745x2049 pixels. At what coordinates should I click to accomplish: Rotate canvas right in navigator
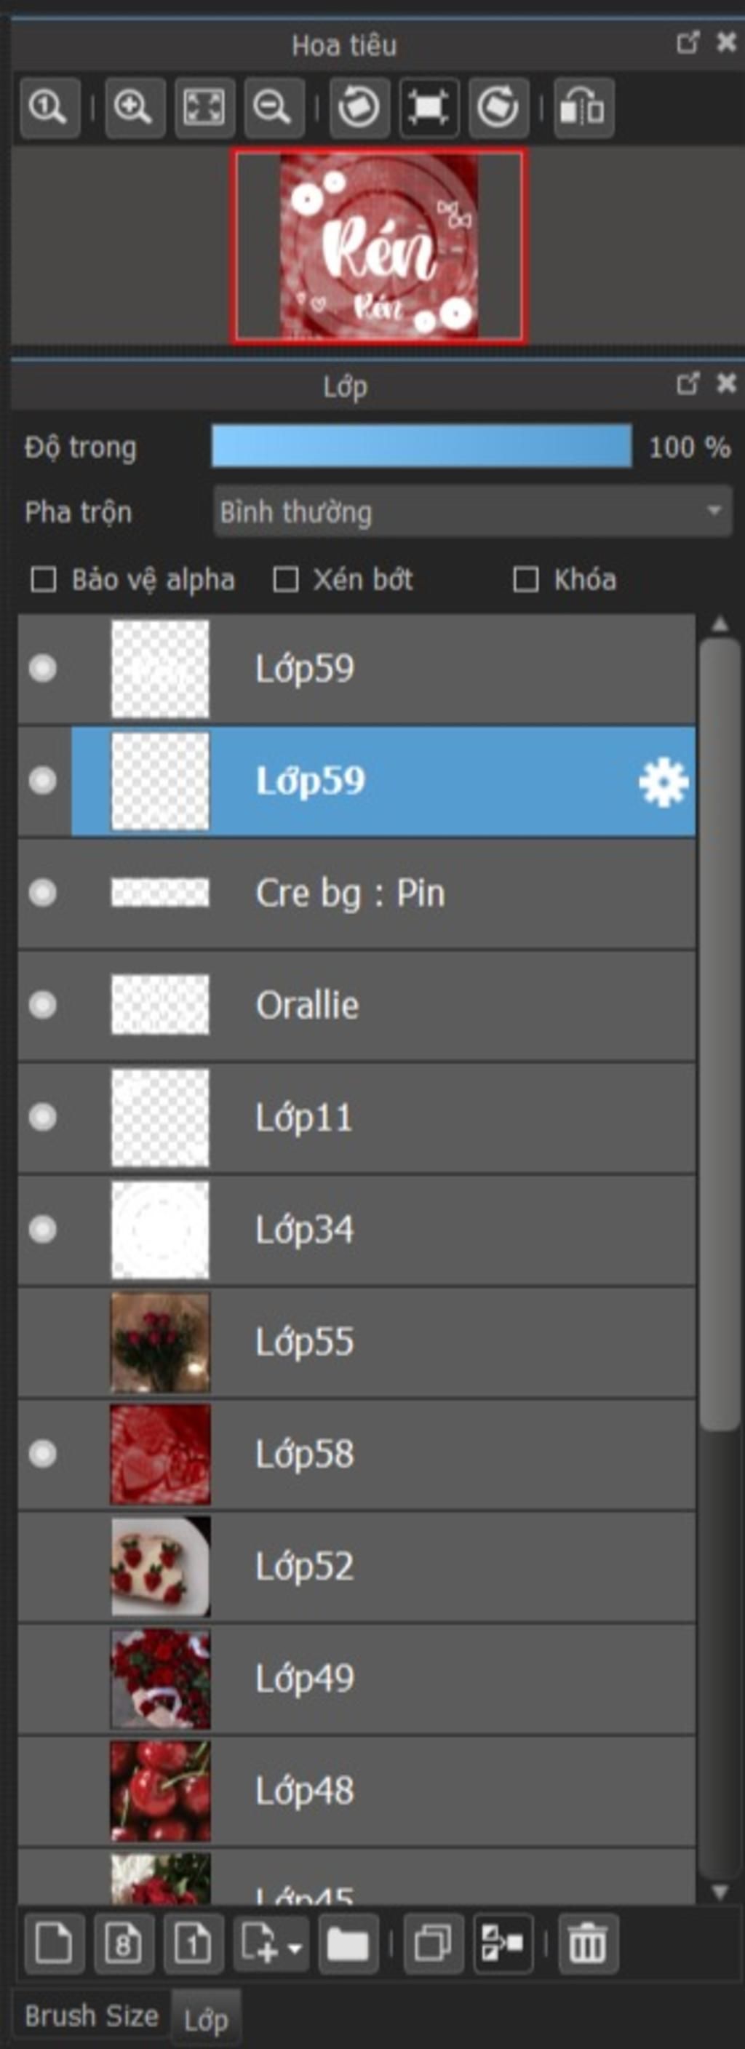point(498,108)
